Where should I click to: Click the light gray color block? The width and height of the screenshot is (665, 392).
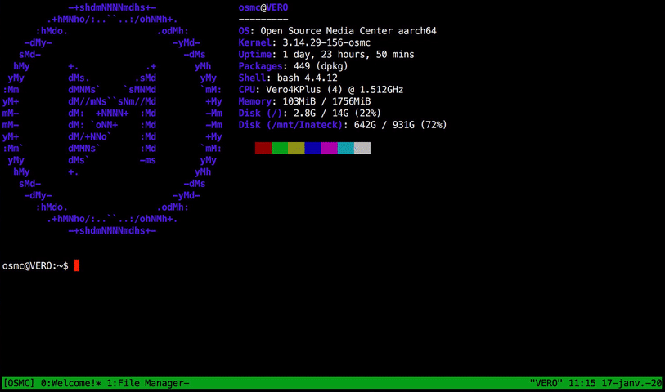362,148
